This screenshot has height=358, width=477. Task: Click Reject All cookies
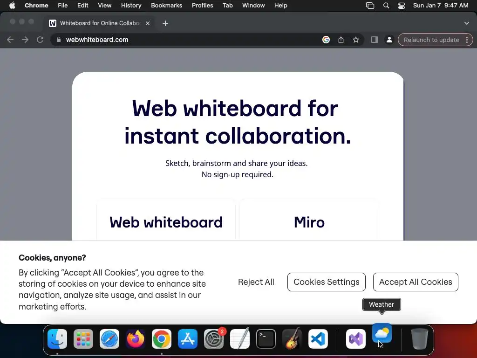(x=256, y=282)
